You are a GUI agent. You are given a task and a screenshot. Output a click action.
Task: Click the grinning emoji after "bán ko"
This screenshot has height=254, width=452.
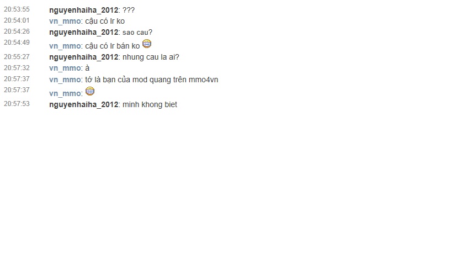pos(147,44)
